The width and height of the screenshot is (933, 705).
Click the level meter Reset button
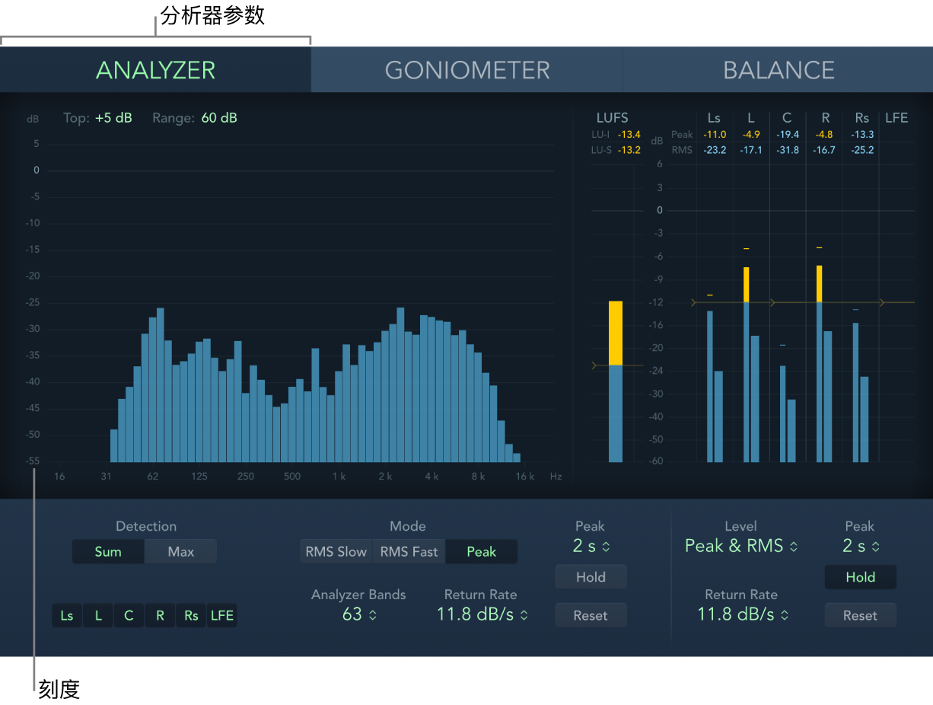[860, 615]
